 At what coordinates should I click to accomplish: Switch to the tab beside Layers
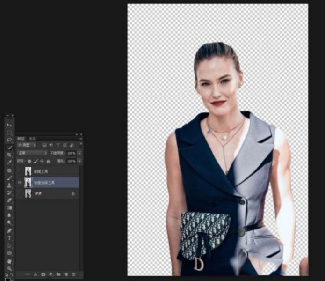click(x=32, y=139)
